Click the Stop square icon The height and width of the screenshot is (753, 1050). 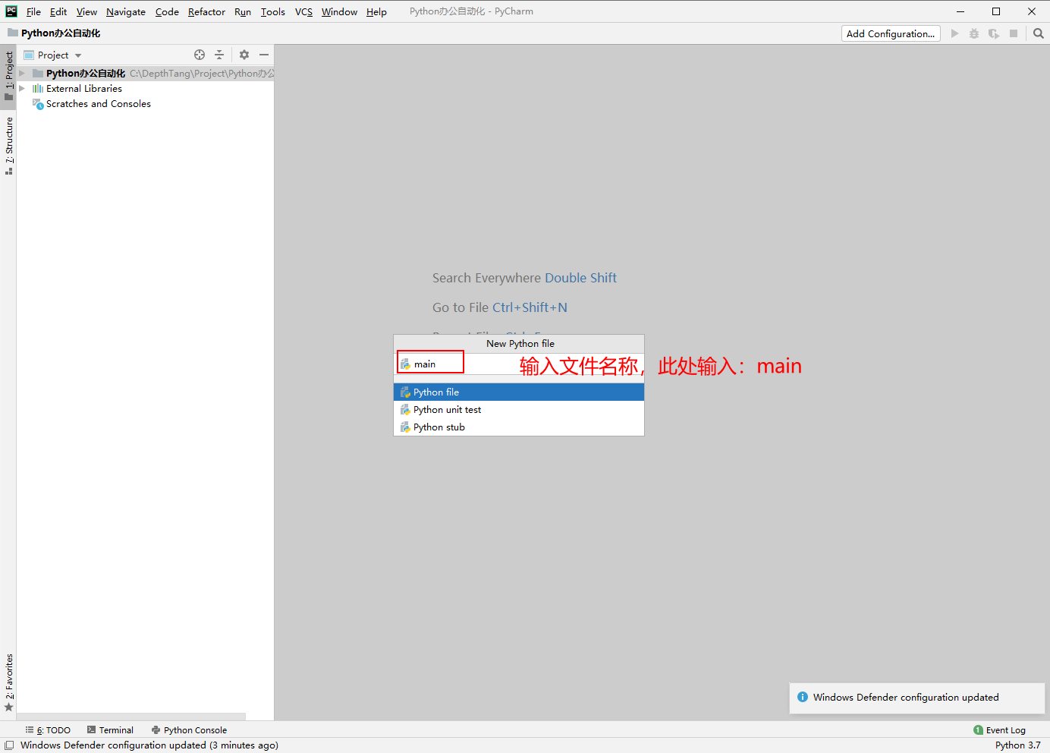[1014, 33]
